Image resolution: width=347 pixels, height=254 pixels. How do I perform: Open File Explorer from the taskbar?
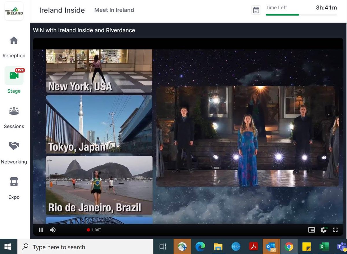218,247
